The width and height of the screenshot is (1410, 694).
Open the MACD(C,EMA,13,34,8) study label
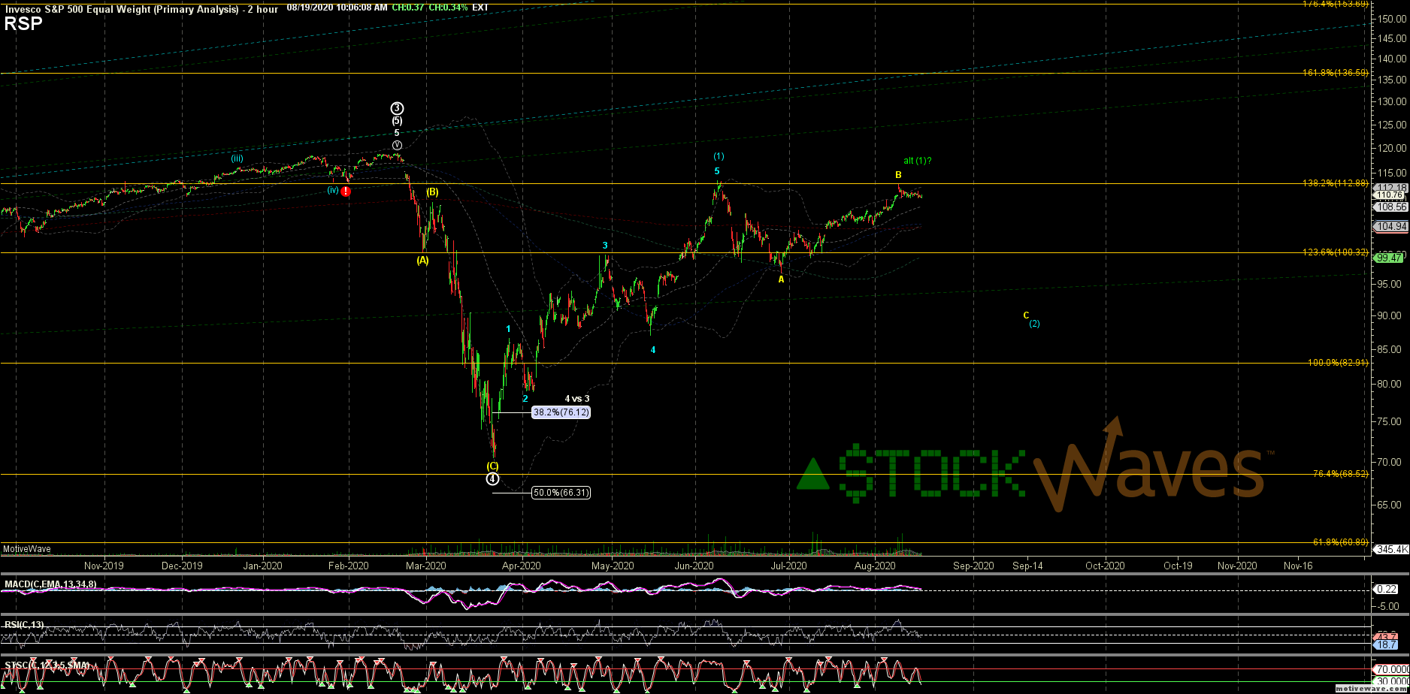[50, 584]
